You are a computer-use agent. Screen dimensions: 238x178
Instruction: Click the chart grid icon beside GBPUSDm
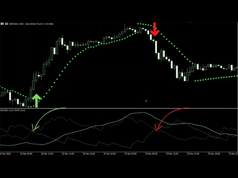pos(2,24)
